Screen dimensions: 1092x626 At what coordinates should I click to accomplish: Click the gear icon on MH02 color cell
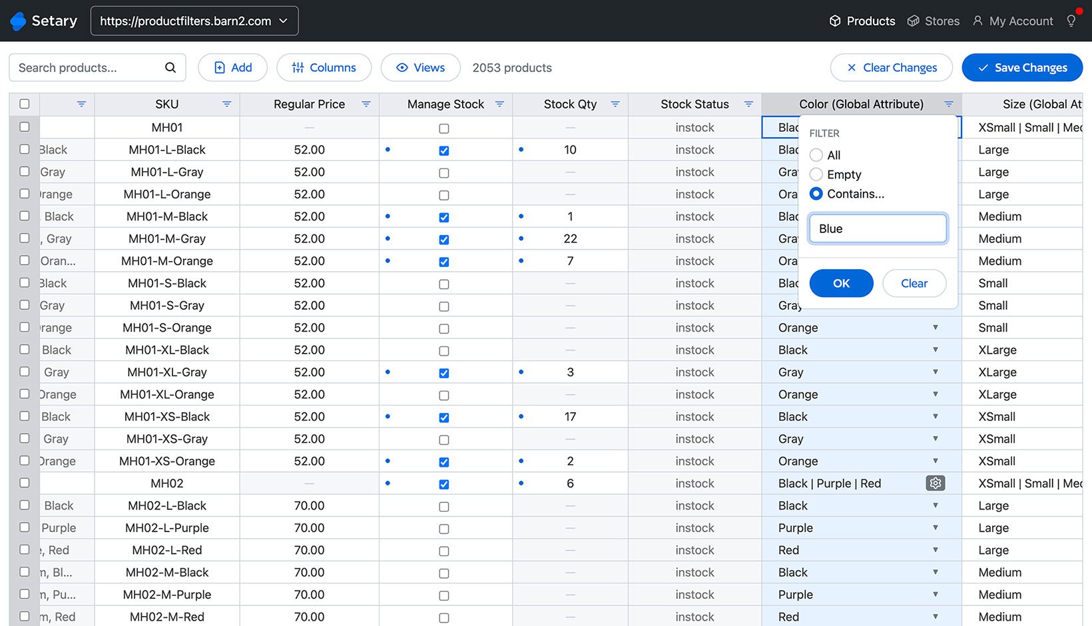[936, 483]
